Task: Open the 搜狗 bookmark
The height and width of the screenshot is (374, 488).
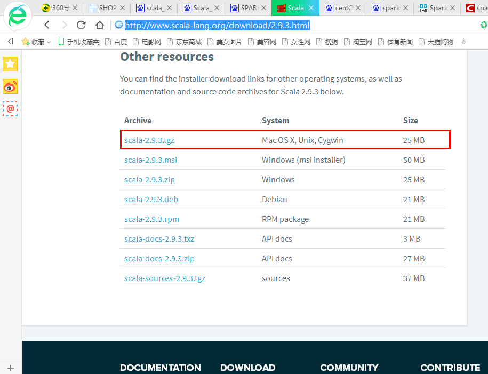Action: pyautogui.click(x=327, y=42)
